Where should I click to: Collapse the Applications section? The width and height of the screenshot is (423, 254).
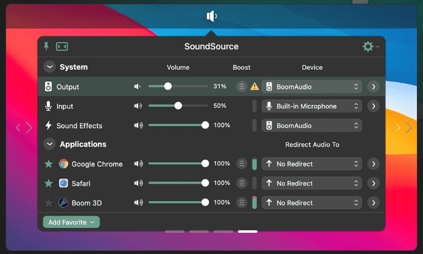[x=50, y=144]
